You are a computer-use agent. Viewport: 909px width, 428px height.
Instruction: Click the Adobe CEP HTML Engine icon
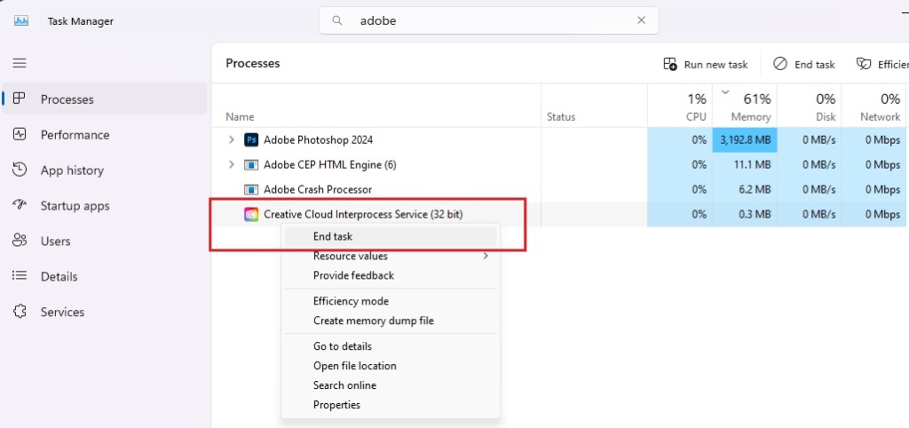click(x=251, y=164)
